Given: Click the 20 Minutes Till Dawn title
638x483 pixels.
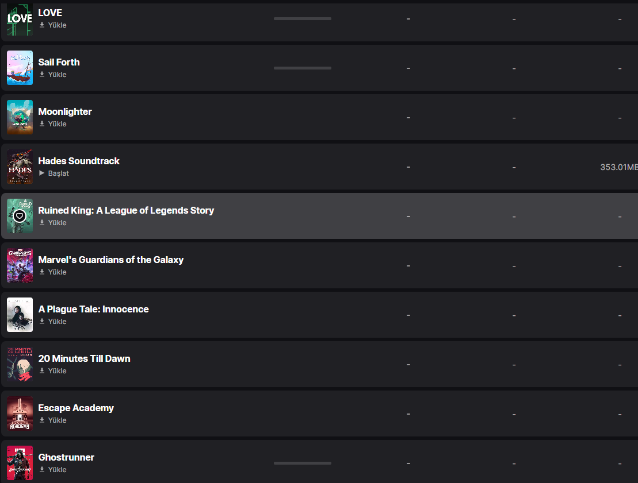Looking at the screenshot, I should (x=84, y=358).
